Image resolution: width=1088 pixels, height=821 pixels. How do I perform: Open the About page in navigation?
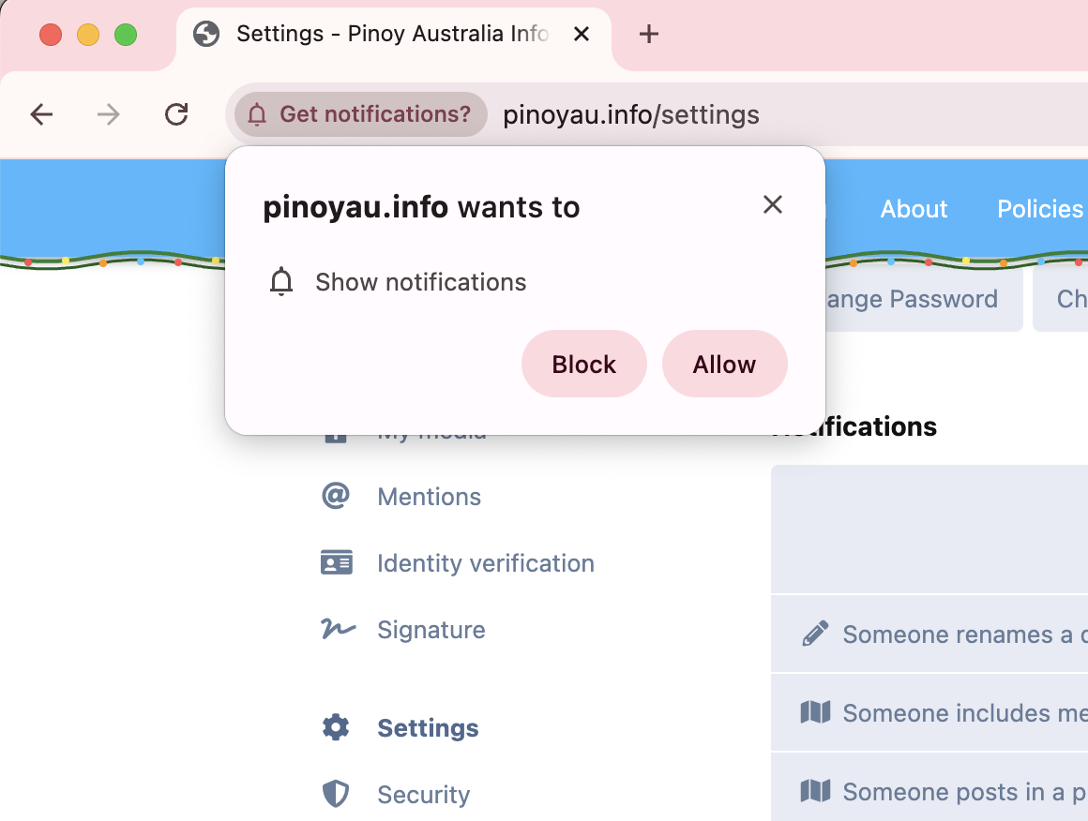[914, 209]
